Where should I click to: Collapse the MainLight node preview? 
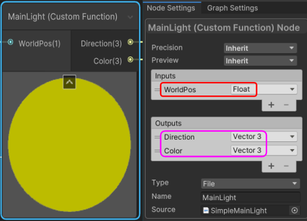[x=69, y=82]
